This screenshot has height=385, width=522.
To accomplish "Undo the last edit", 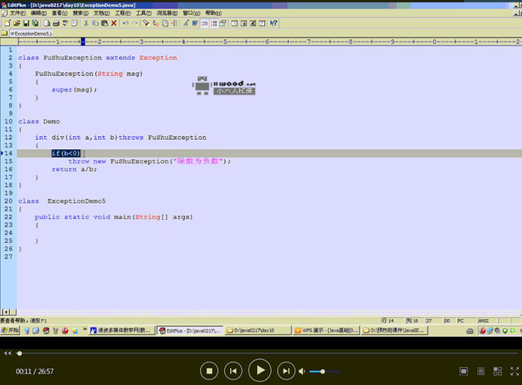I will click(125, 23).
